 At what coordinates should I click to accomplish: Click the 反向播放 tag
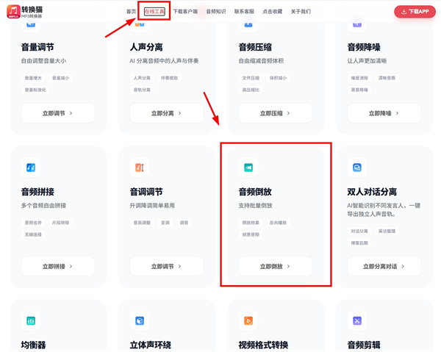278,223
